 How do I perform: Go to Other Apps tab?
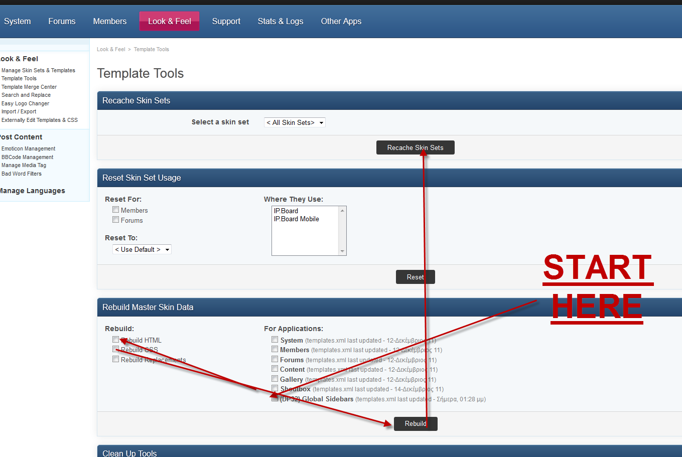coord(341,21)
